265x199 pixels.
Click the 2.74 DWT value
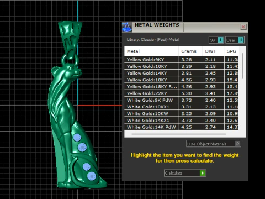tap(210, 127)
